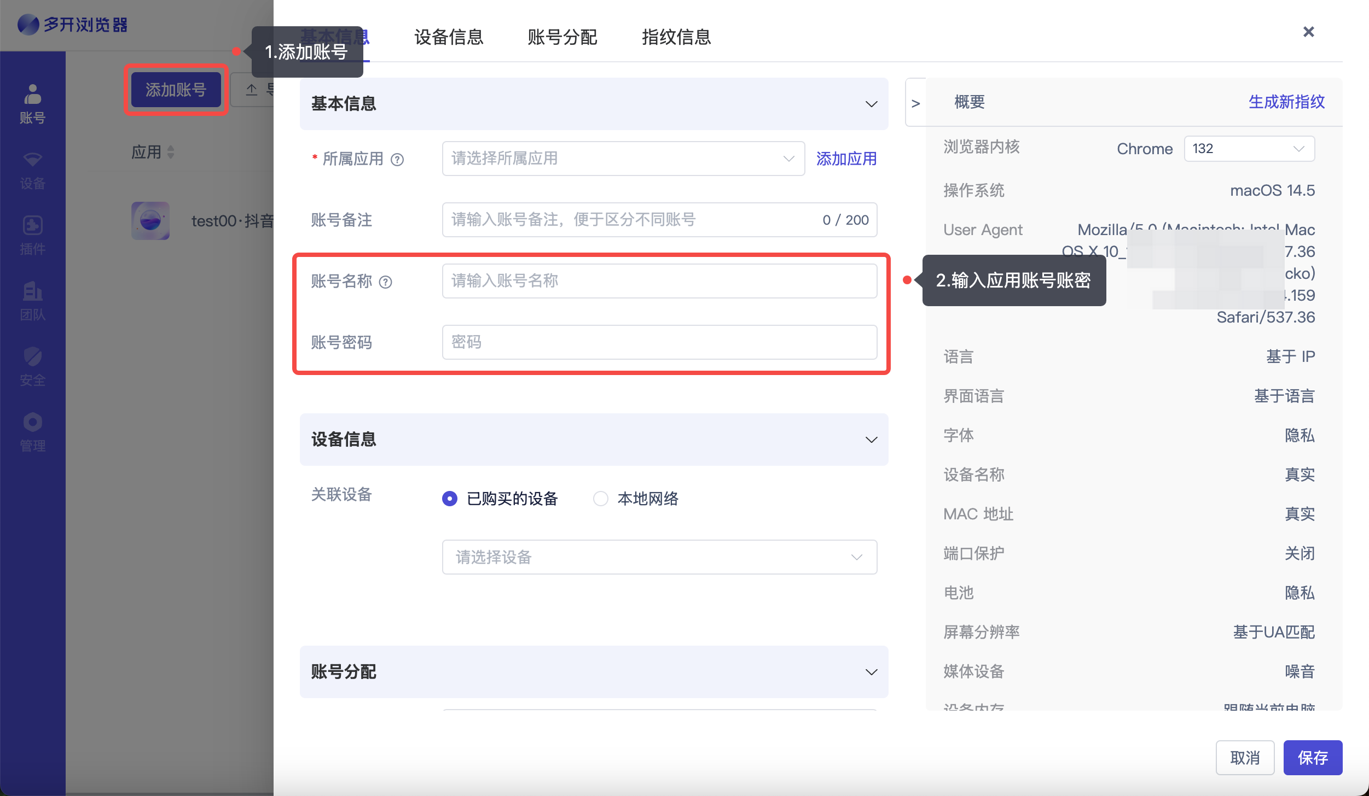Select the 已购买的设备 radio option

pyautogui.click(x=450, y=499)
